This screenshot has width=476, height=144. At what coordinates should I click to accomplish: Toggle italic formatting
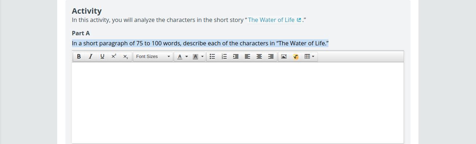click(x=90, y=57)
